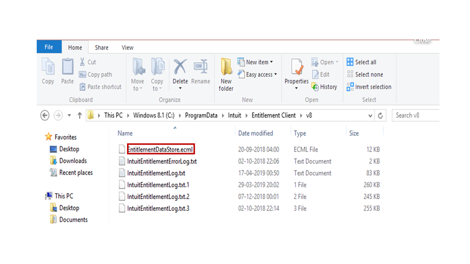The image size is (470, 264).
Task: Click ProgramData breadcrumb
Action: point(201,115)
